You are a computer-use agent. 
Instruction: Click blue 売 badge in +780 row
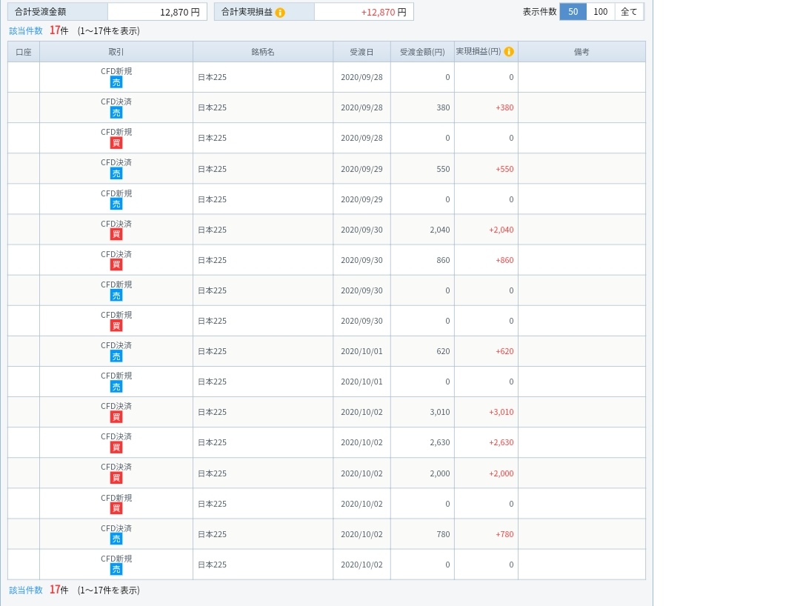pos(116,539)
